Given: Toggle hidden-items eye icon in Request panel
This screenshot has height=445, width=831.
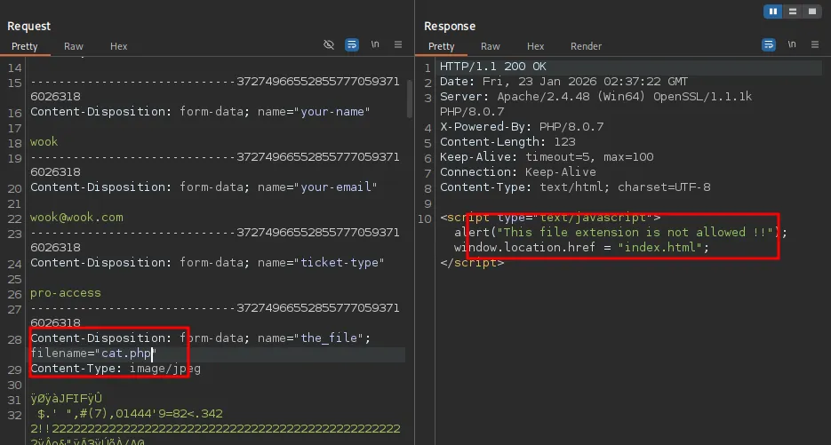Looking at the screenshot, I should pyautogui.click(x=329, y=44).
